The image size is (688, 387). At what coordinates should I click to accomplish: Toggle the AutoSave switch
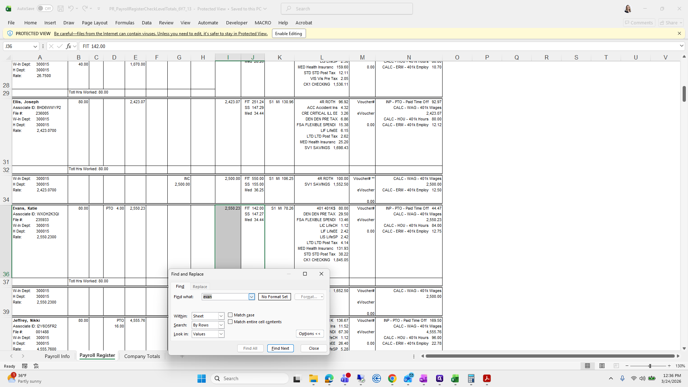pyautogui.click(x=45, y=9)
